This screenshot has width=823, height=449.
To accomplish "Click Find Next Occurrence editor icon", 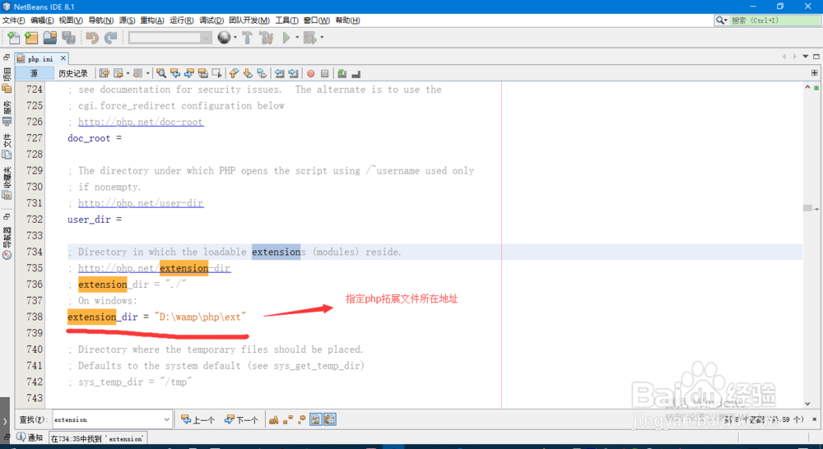I will pyautogui.click(x=189, y=73).
